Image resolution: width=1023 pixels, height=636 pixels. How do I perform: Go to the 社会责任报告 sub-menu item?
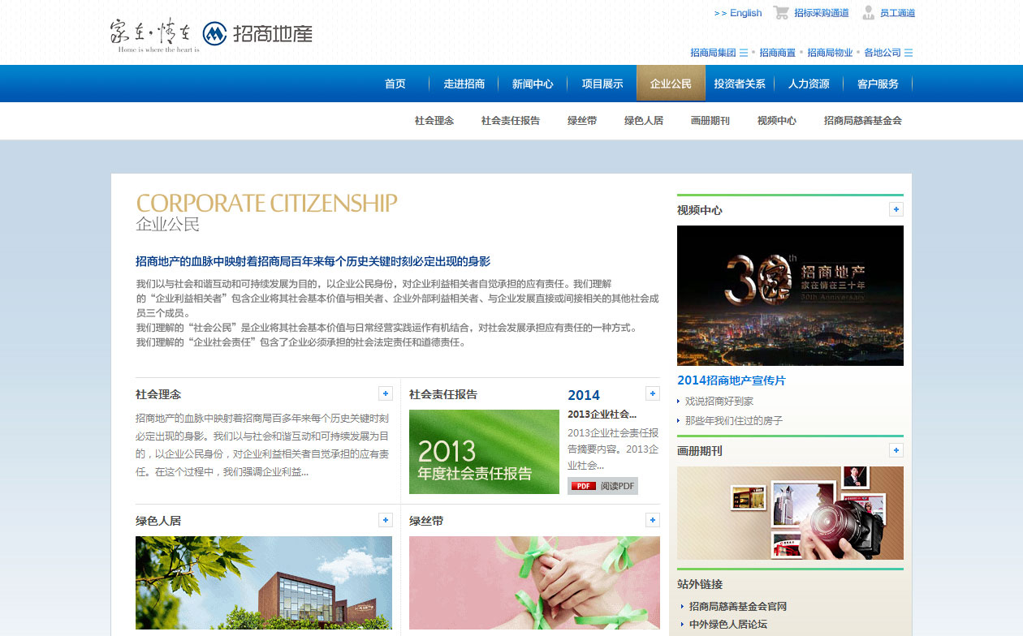pos(511,121)
